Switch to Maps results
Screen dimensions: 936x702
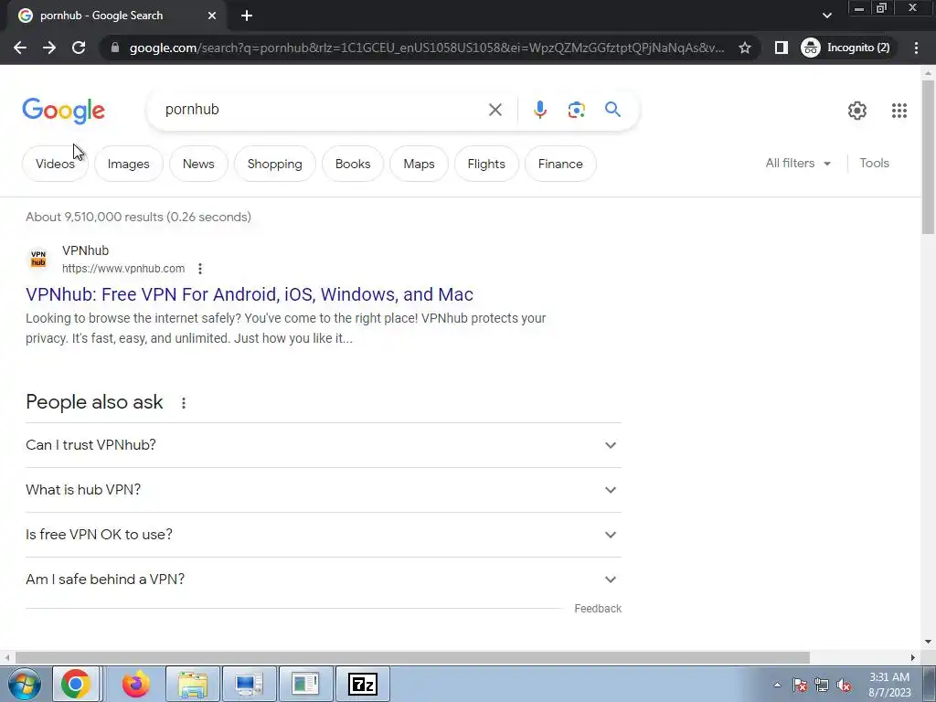[x=419, y=165]
